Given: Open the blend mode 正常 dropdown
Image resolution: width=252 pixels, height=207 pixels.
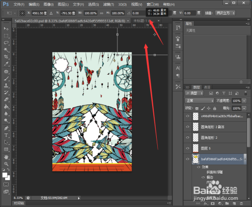Looking at the screenshot, I should click(200, 100).
